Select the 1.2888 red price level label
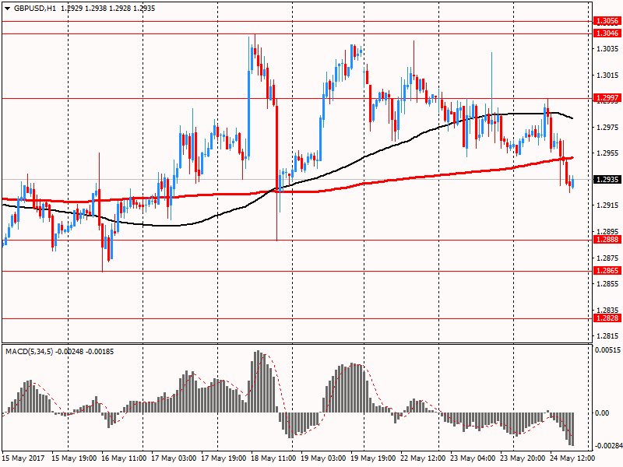Screen dimensions: 623x467 [x=607, y=239]
